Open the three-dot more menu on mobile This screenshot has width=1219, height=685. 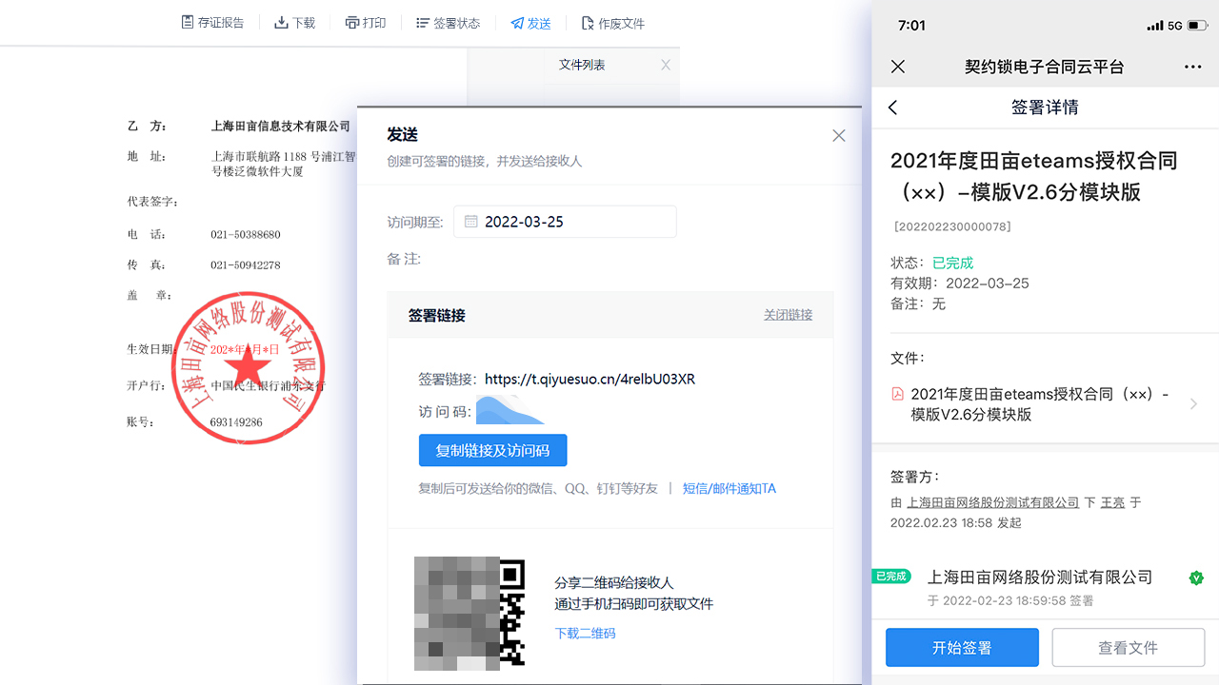pyautogui.click(x=1193, y=67)
